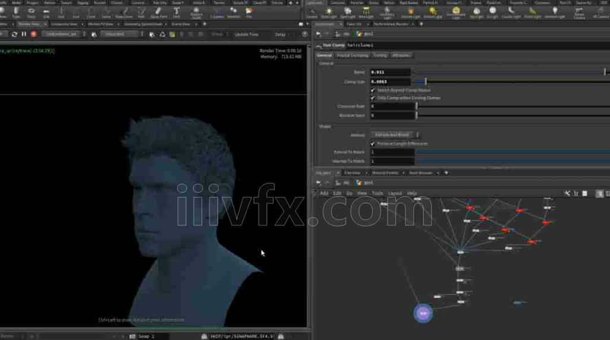Add a Sky Light from the shelf
Image resolution: width=610 pixels, height=340 pixels.
coord(477,12)
